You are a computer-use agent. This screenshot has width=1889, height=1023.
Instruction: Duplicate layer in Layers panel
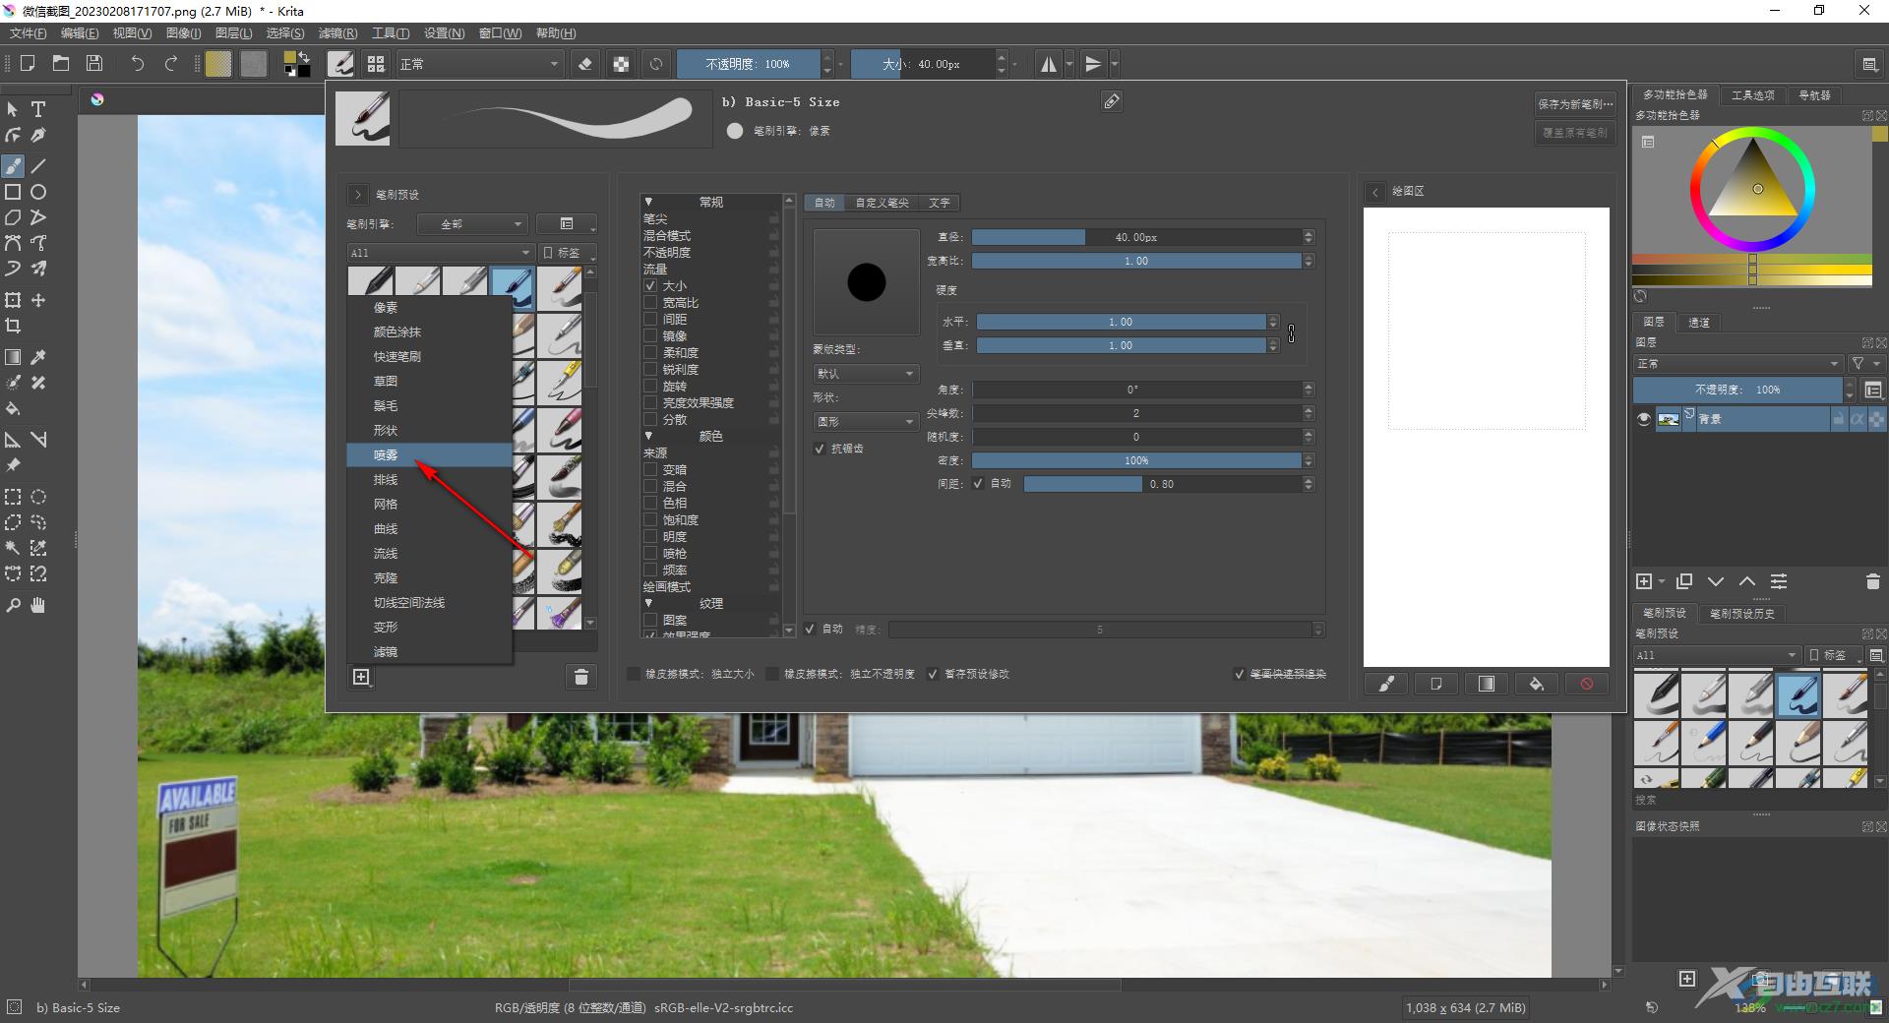[1684, 581]
